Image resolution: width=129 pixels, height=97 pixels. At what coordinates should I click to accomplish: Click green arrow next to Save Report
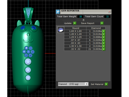tap(102, 23)
